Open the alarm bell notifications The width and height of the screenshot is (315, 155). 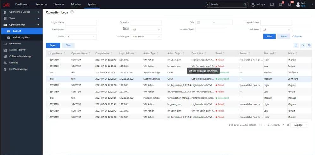pyautogui.click(x=289, y=4)
